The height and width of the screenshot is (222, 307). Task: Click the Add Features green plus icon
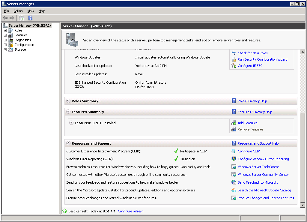(234, 123)
